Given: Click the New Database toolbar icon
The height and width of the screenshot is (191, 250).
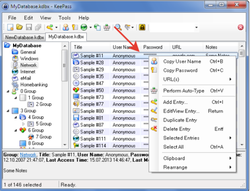Looking at the screenshot, I should coord(10,27).
